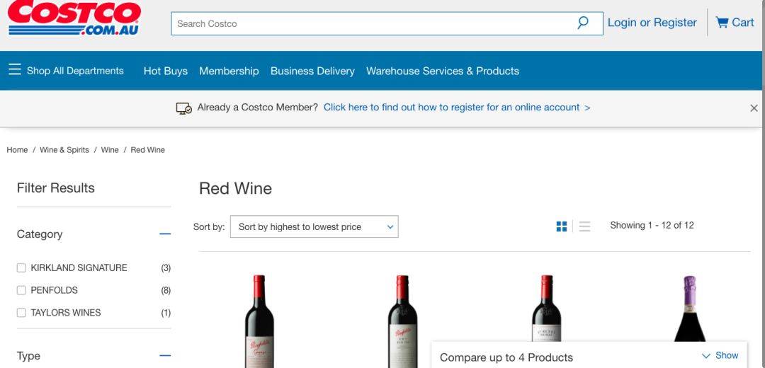Click the PENFOLDS count (8)

(x=166, y=290)
